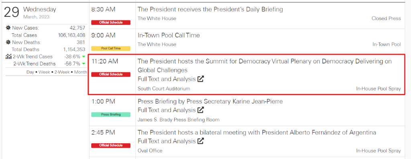The width and height of the screenshot is (411, 159).
Task: Open Full Text and Analysis for Press Briefing
Action: (167, 110)
